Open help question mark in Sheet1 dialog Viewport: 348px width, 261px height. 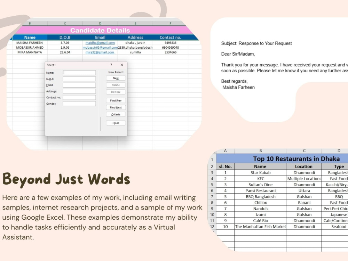click(111, 65)
